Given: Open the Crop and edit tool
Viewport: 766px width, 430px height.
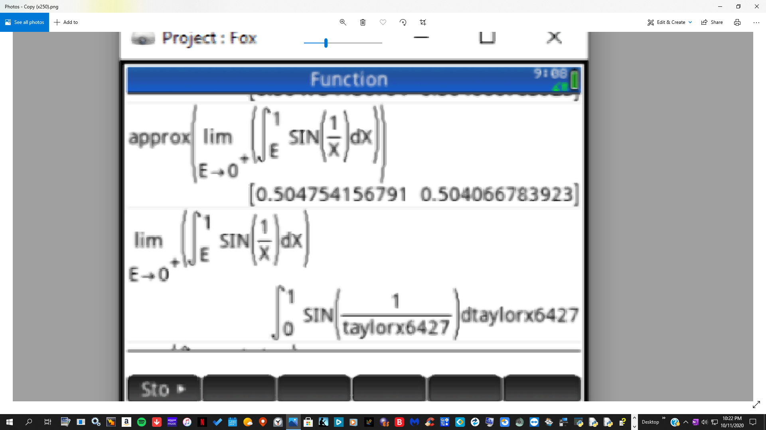Looking at the screenshot, I should pyautogui.click(x=423, y=22).
